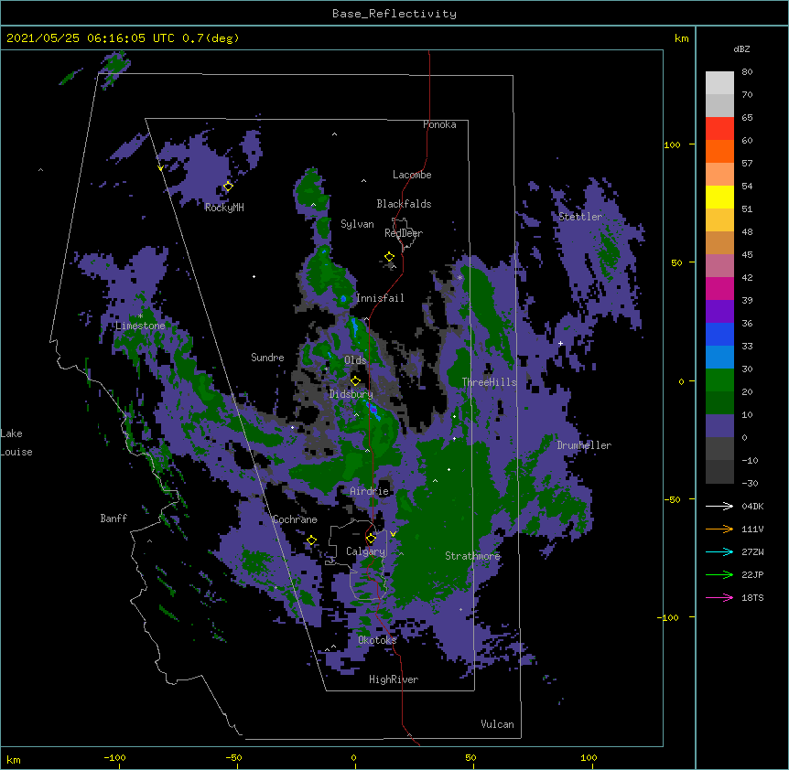The image size is (789, 770).
Task: Click the Airdrie city label
Action: [369, 491]
